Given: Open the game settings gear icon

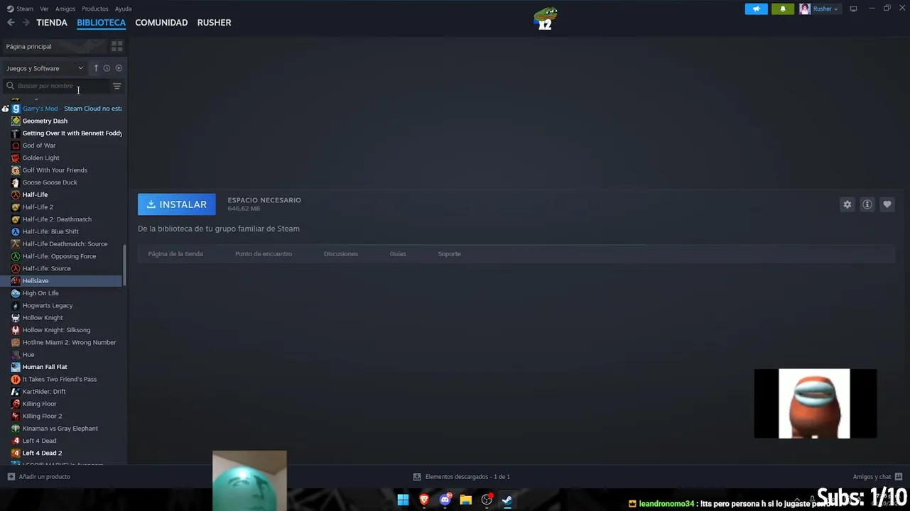Looking at the screenshot, I should click(847, 204).
